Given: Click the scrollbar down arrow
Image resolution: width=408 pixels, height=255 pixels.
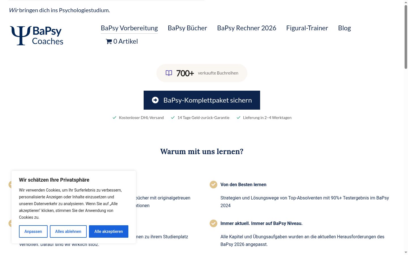Looking at the screenshot, I should (406, 252).
